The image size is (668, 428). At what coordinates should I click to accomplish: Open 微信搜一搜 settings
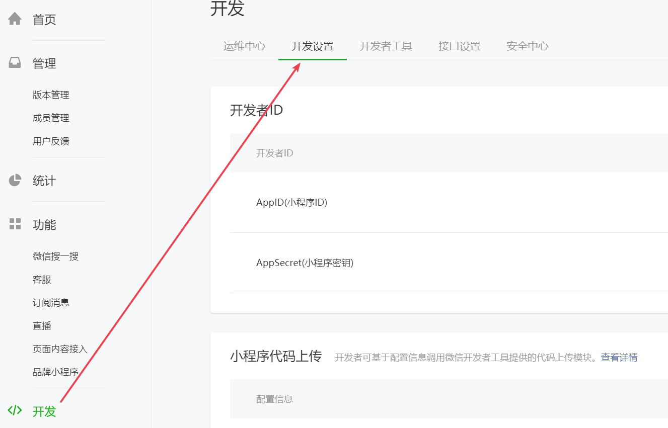pyautogui.click(x=56, y=256)
